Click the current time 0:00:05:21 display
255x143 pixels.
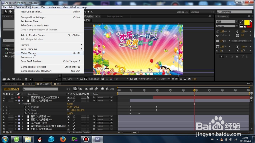point(11,89)
